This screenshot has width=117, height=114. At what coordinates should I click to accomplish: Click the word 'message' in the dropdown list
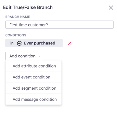(x=30, y=99)
